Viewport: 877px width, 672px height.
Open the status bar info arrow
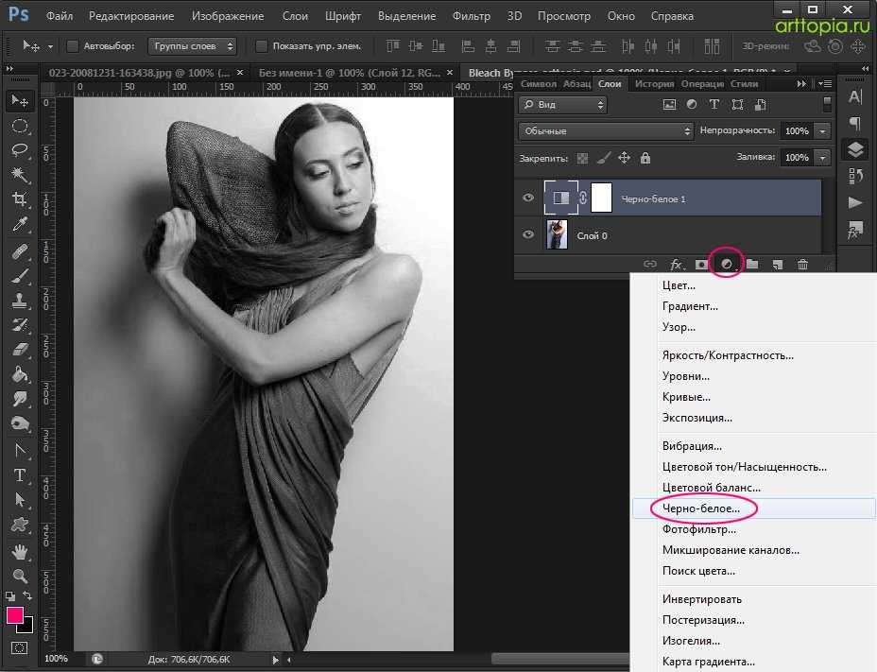(x=275, y=660)
